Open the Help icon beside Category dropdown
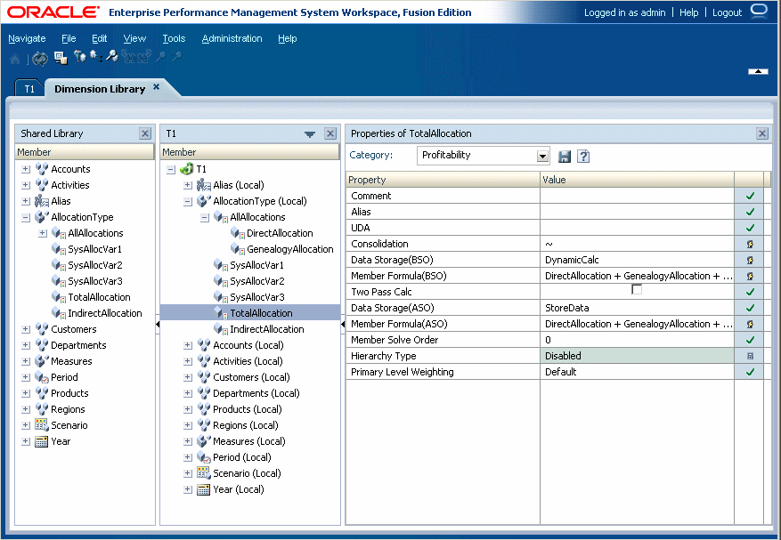Screen dimensions: 781x540 [583, 157]
